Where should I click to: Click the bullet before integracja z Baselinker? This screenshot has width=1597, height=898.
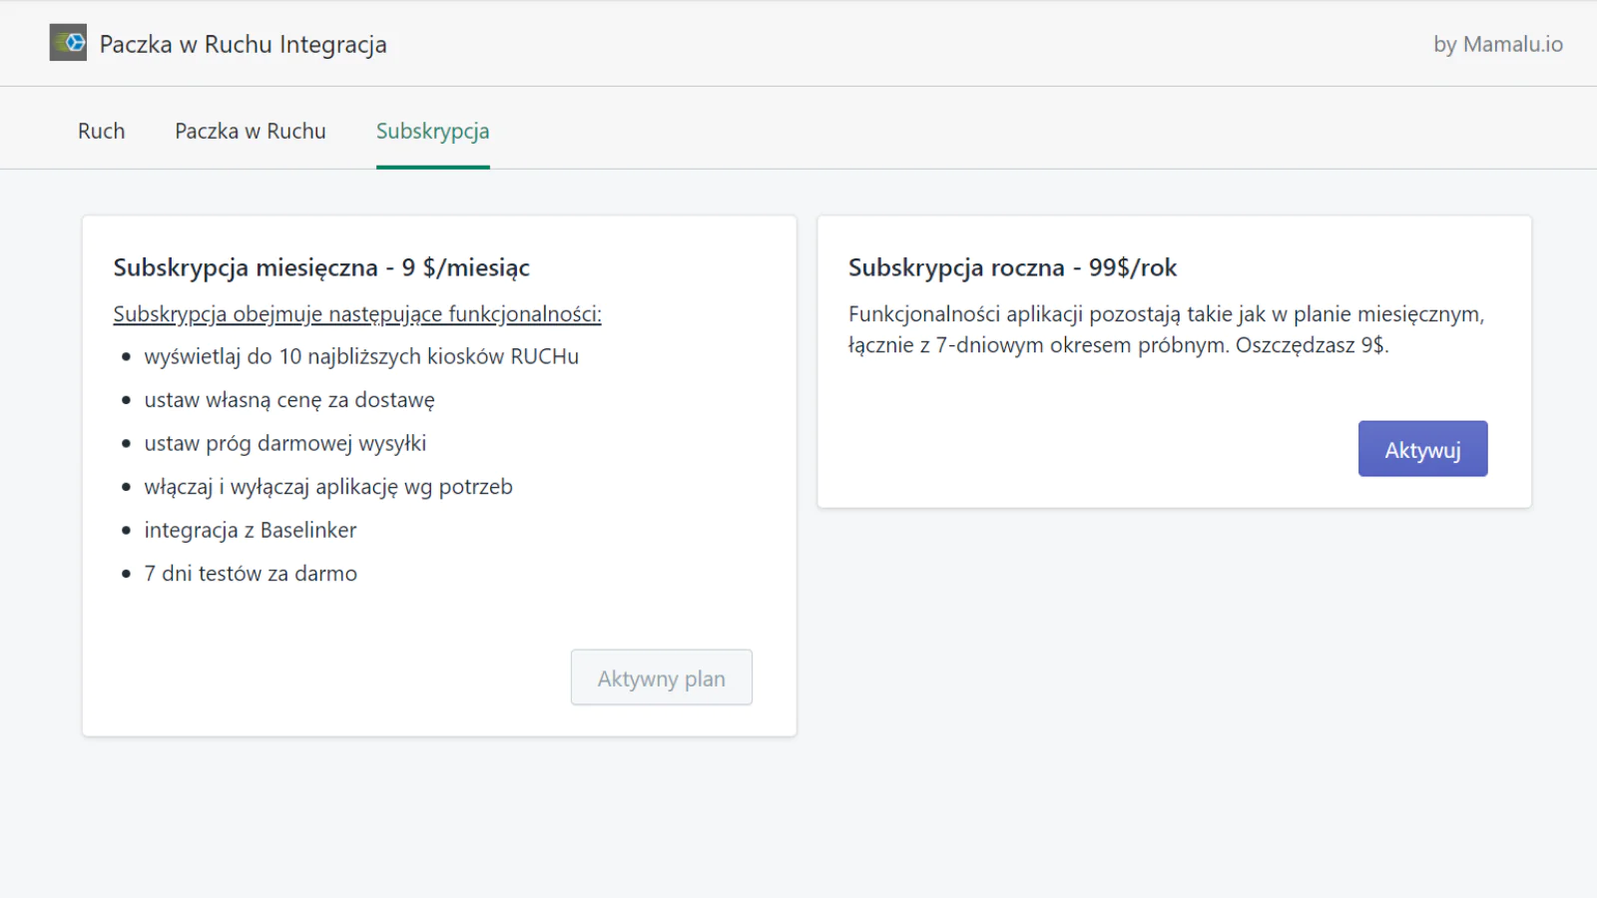[x=126, y=531]
